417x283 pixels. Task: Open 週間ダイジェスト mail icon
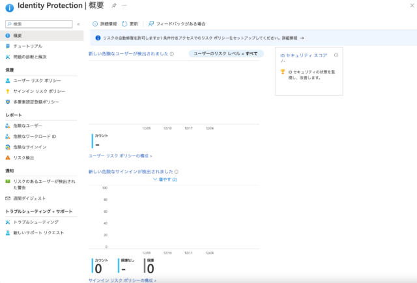pyautogui.click(x=8, y=198)
